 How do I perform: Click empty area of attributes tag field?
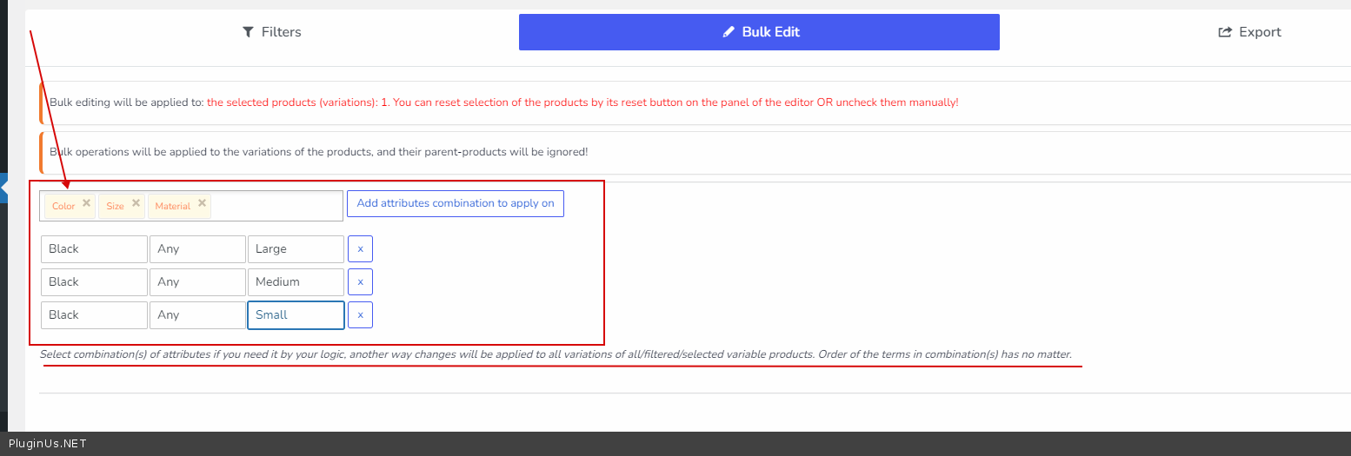[x=276, y=206]
